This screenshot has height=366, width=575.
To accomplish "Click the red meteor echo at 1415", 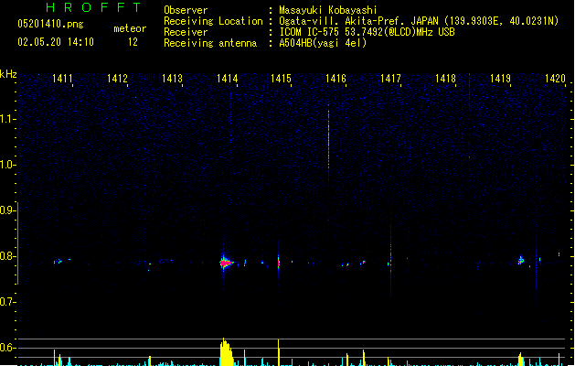I will pos(279,263).
